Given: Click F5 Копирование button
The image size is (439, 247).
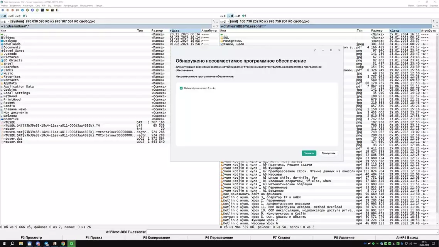Looking at the screenshot, I should click(157, 238).
